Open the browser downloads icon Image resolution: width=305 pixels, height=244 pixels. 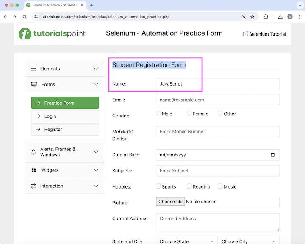click(x=280, y=17)
